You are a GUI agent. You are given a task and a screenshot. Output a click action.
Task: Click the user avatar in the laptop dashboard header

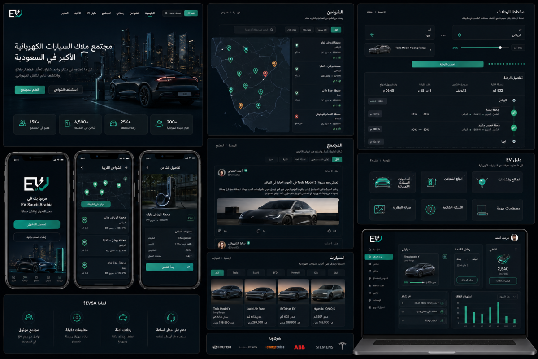pyautogui.click(x=514, y=237)
